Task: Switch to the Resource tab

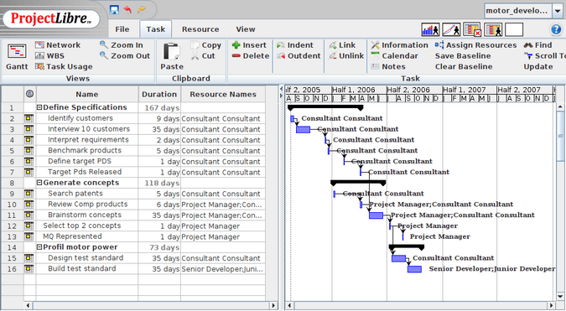Action: point(200,29)
